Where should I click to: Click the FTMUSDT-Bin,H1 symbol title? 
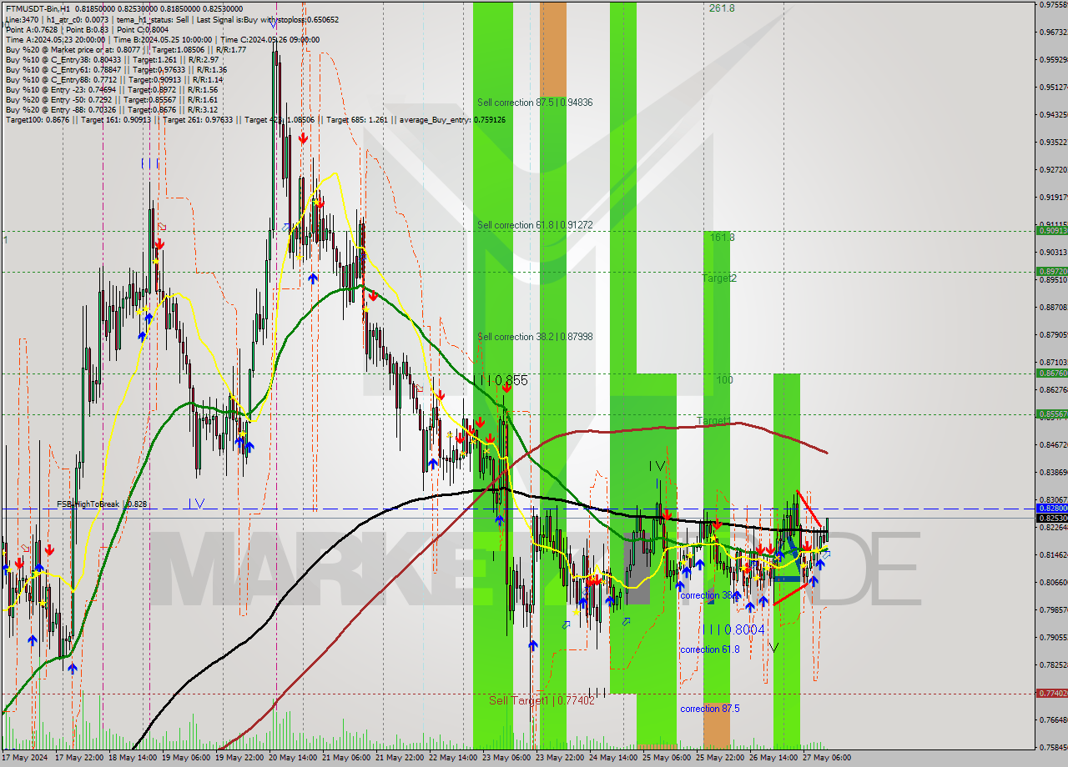(39, 8)
